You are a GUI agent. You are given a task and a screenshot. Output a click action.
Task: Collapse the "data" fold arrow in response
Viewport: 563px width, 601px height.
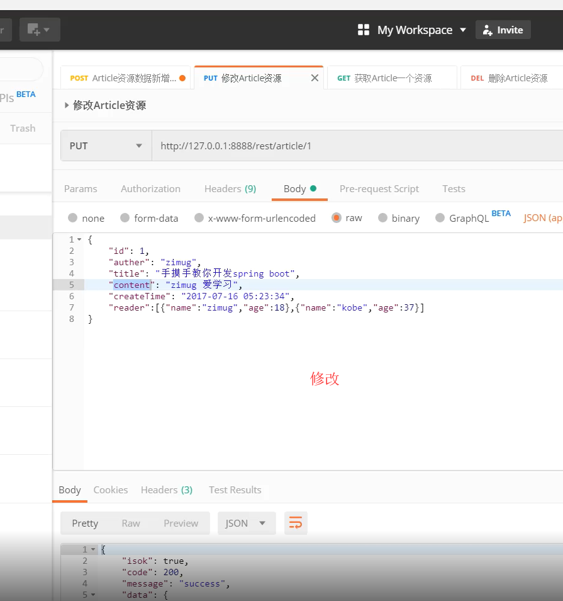click(93, 595)
